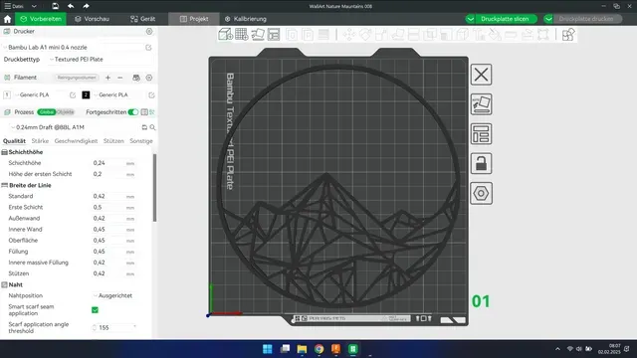This screenshot has height=358, width=637.
Task: Click the Add cube icon in toolbar
Action: click(225, 35)
